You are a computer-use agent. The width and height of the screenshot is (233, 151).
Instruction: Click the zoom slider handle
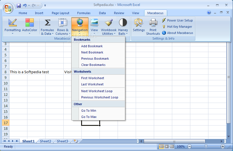click(x=206, y=146)
